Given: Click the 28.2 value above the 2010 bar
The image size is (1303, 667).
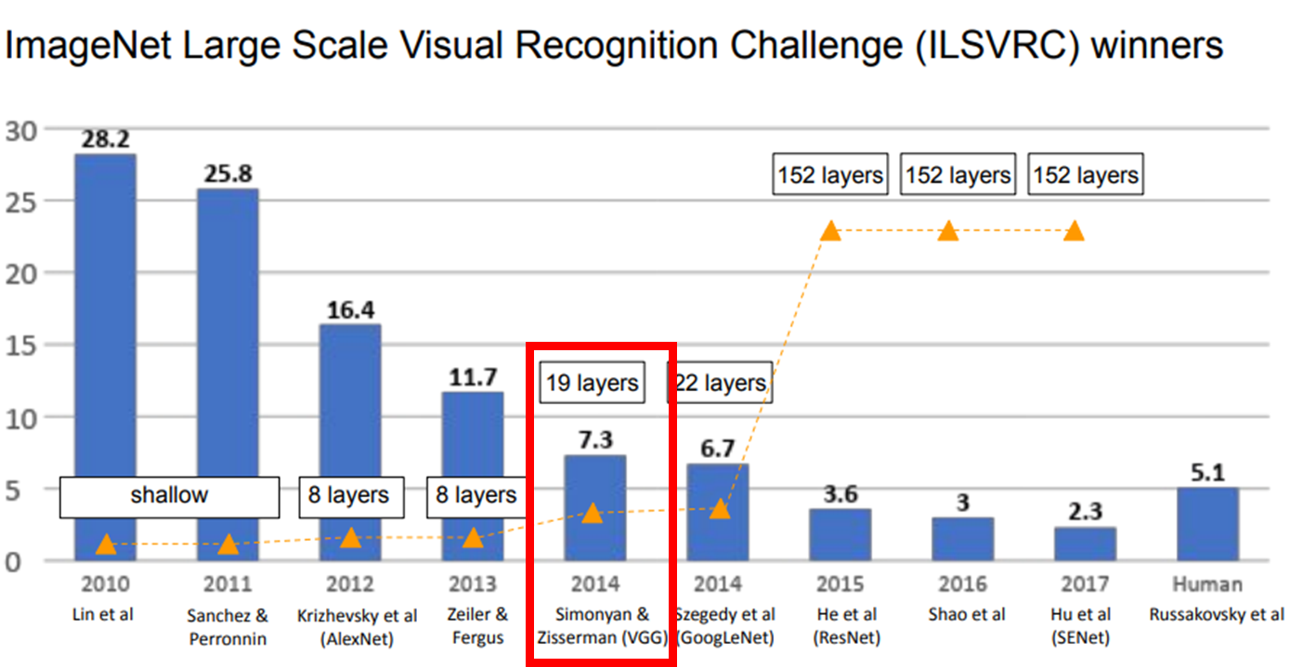Looking at the screenshot, I should pyautogui.click(x=104, y=139).
